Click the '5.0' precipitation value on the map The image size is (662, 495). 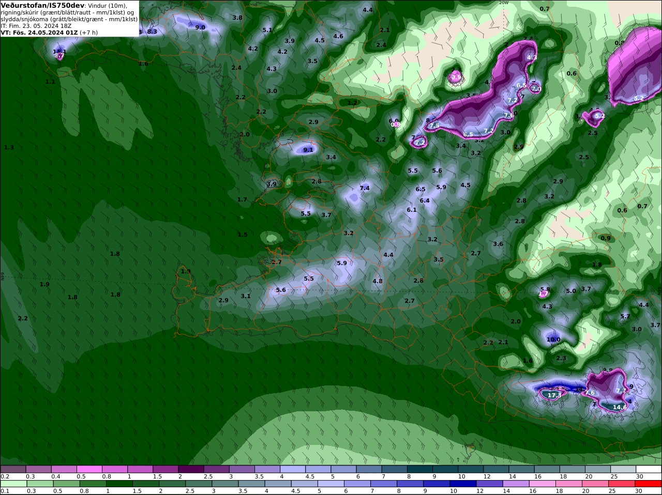point(571,291)
